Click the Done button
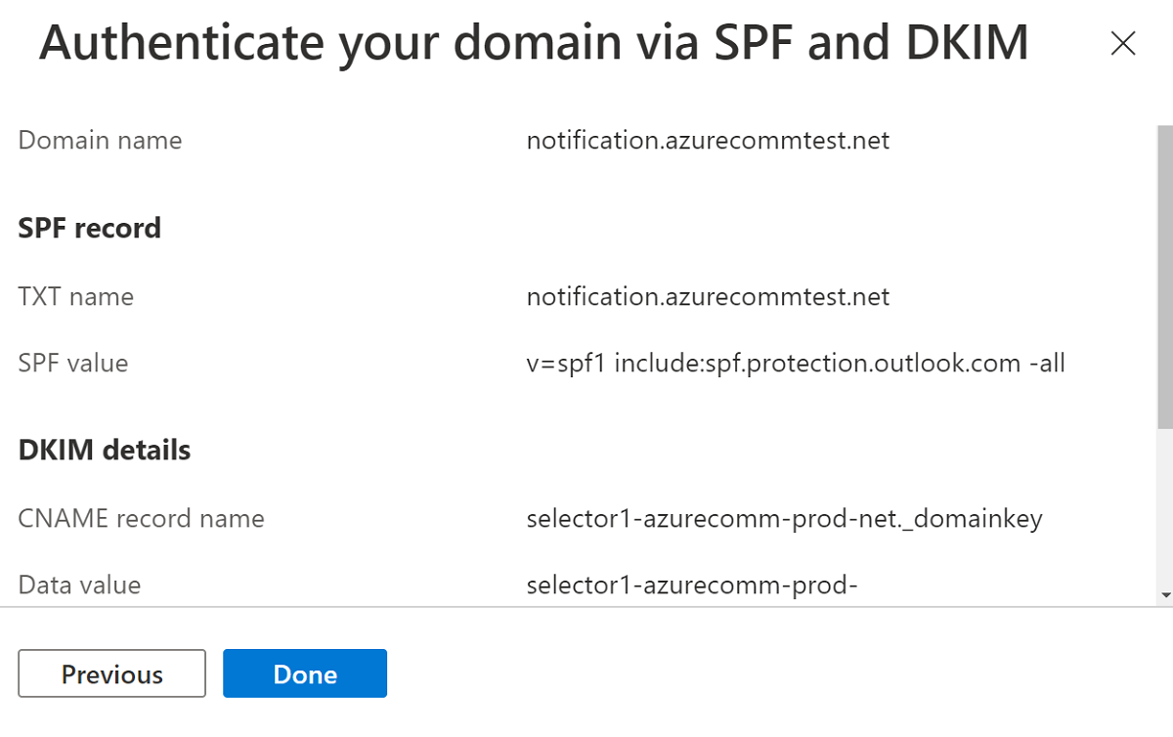 pos(305,673)
